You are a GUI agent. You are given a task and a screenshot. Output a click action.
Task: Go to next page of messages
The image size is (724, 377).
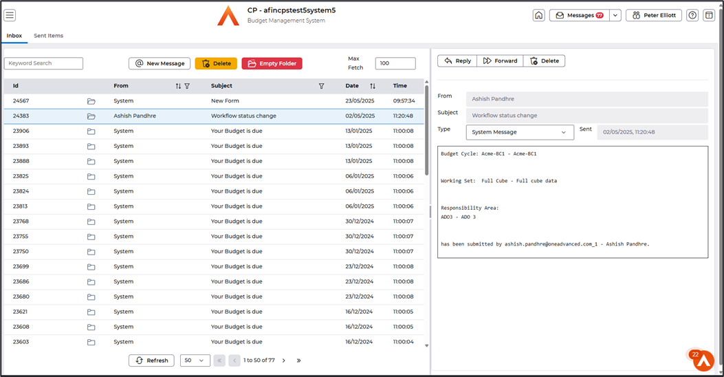pyautogui.click(x=284, y=360)
